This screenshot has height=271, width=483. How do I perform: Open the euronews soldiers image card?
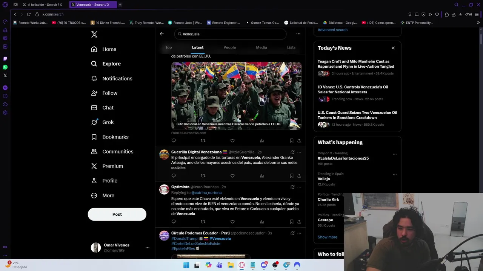point(236,96)
